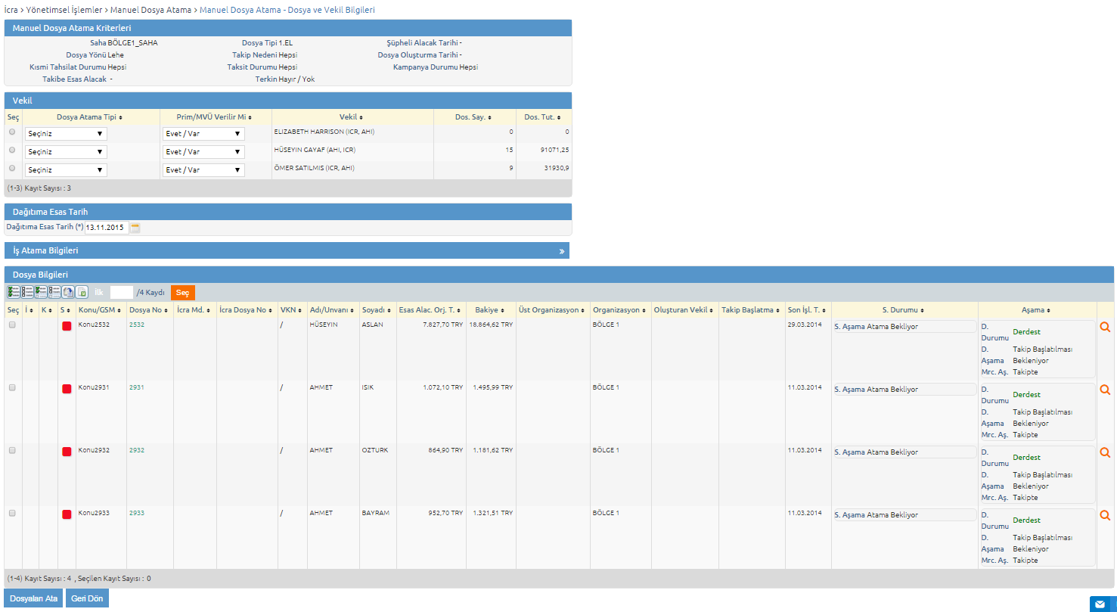The image size is (1117, 612).
Task: Click the deselect-current-page checklist icon
Action: (x=54, y=292)
